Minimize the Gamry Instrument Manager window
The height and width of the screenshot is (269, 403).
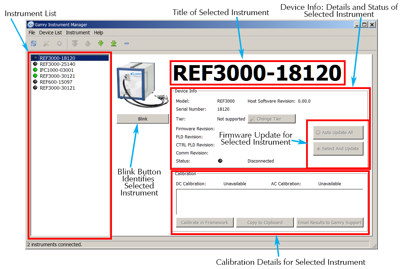[357, 25]
